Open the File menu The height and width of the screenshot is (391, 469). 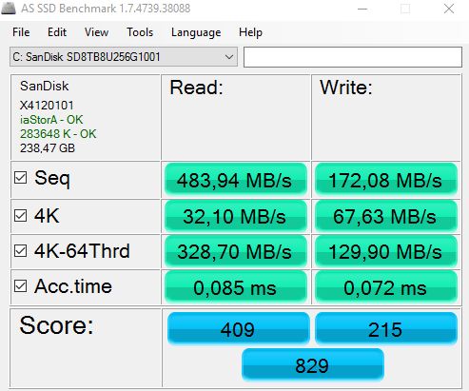tap(21, 32)
